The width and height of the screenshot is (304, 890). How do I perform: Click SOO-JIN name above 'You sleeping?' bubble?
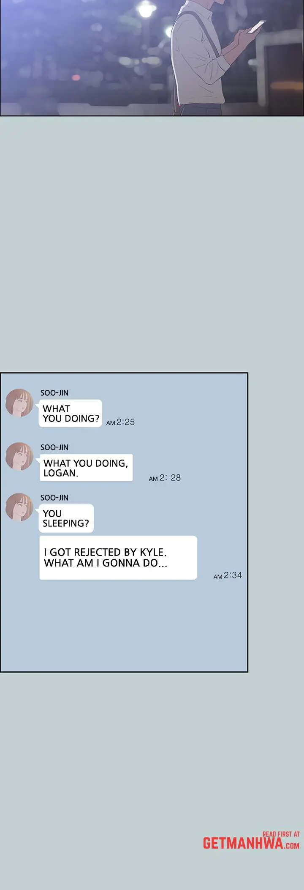pyautogui.click(x=54, y=498)
